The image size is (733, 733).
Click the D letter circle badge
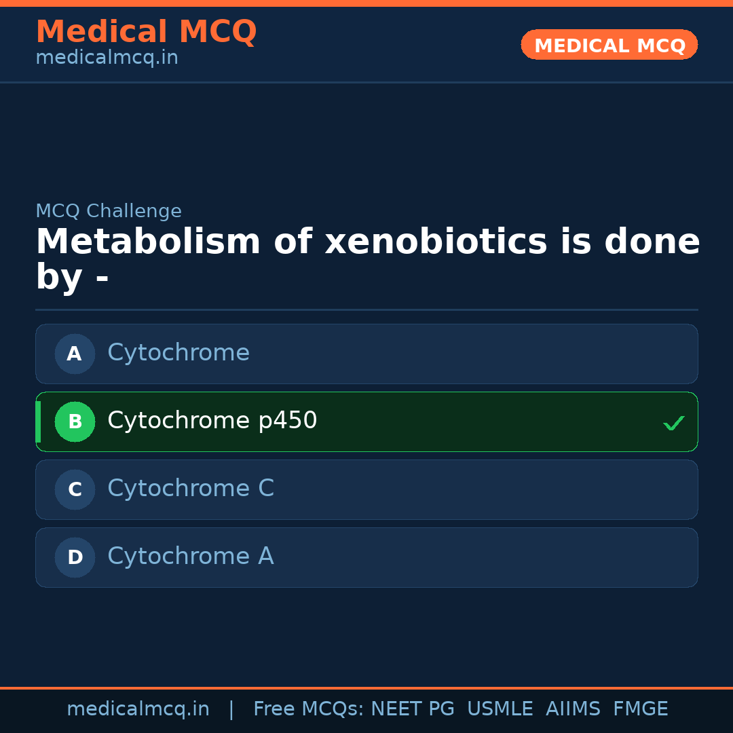tap(75, 557)
